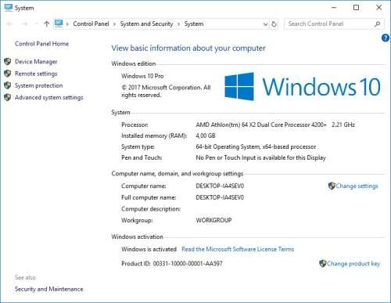Click the shield icon beside Device Manager
391x303 pixels.
click(x=8, y=62)
